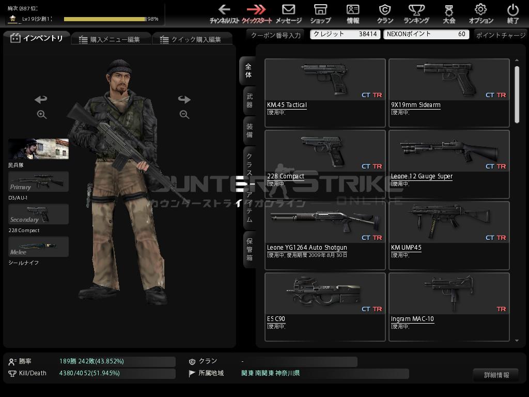Click the NEXON point balance field
The image size is (529, 397).
point(426,34)
